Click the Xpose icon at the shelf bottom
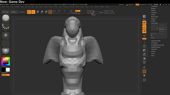This screenshot has width=170, height=95. [144, 80]
